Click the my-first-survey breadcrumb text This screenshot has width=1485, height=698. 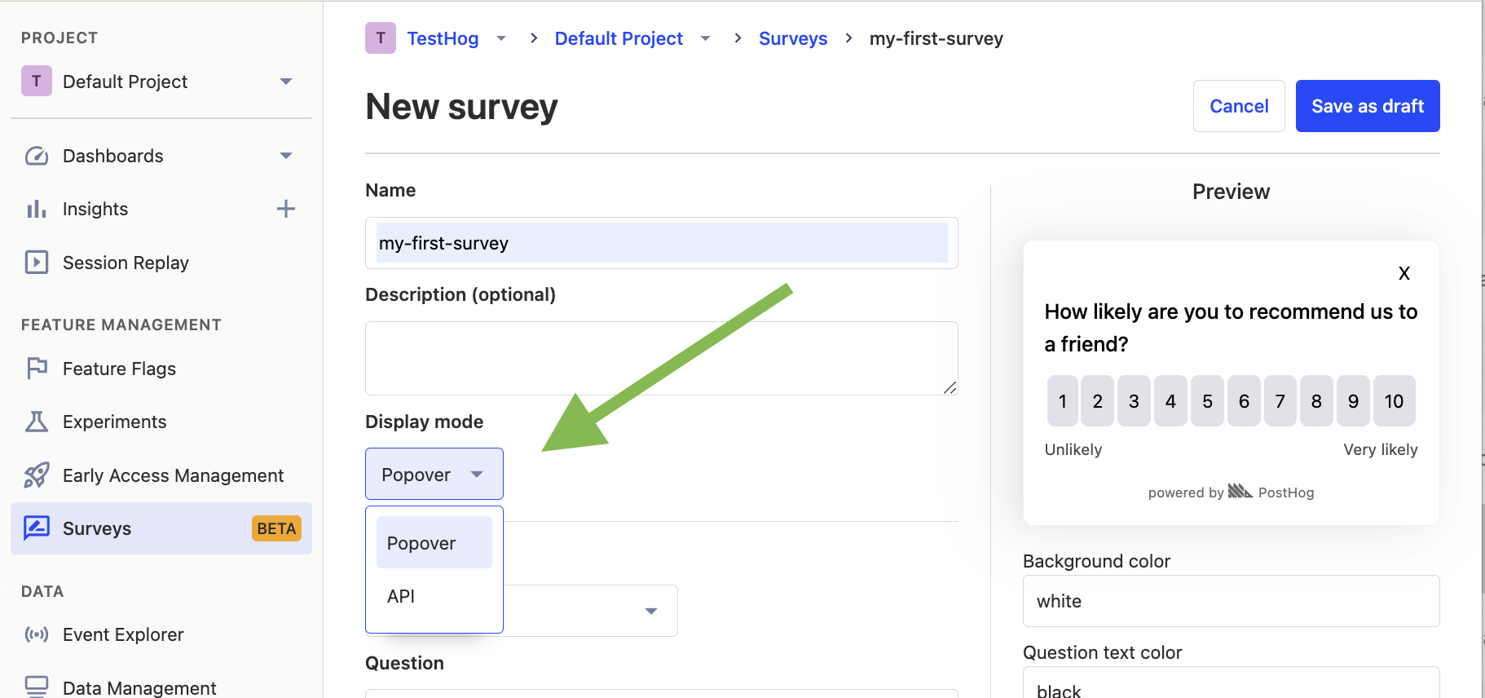pyautogui.click(x=936, y=38)
